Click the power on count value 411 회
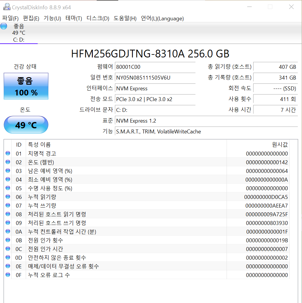302x303 pixels. 275,99
